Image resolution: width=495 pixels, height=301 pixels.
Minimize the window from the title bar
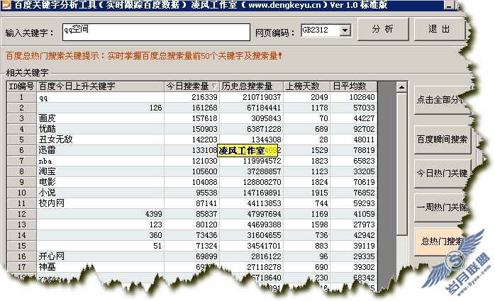pos(449,5)
